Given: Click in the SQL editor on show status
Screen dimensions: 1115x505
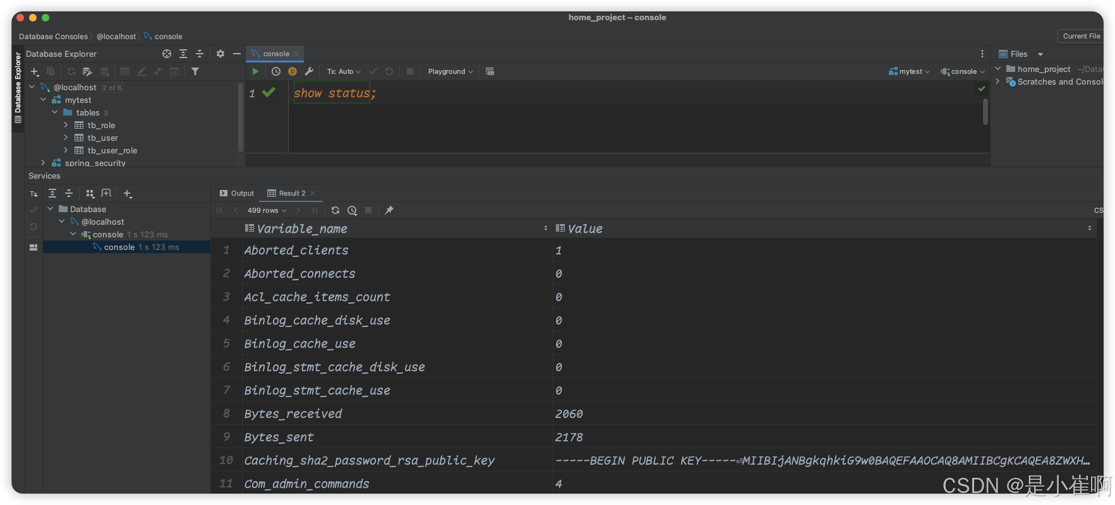Looking at the screenshot, I should point(334,93).
